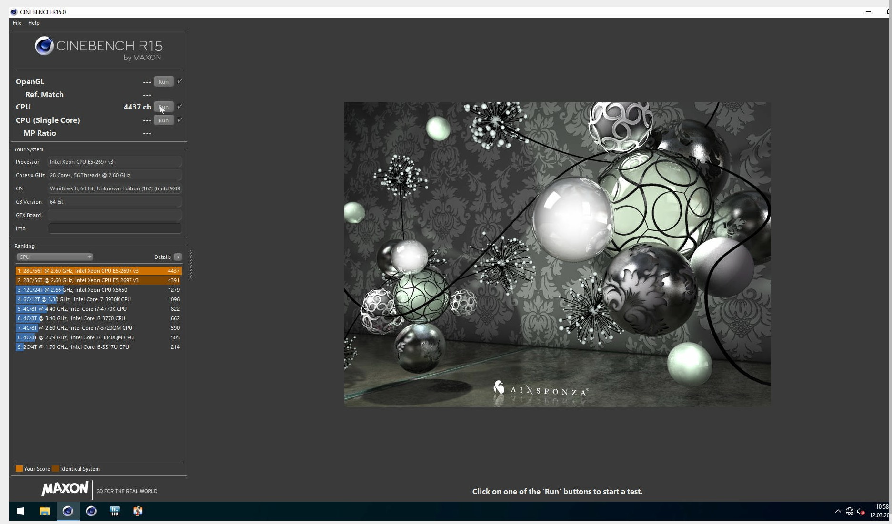The image size is (892, 524).
Task: Select Intel Core i7-3770 ranking row
Action: coord(99,318)
